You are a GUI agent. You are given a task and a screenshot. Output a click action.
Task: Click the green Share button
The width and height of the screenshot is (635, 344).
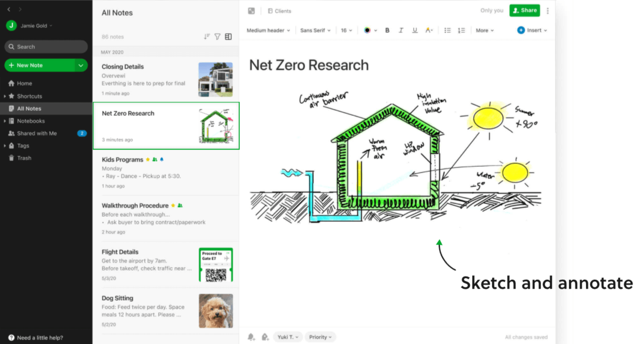(x=524, y=11)
